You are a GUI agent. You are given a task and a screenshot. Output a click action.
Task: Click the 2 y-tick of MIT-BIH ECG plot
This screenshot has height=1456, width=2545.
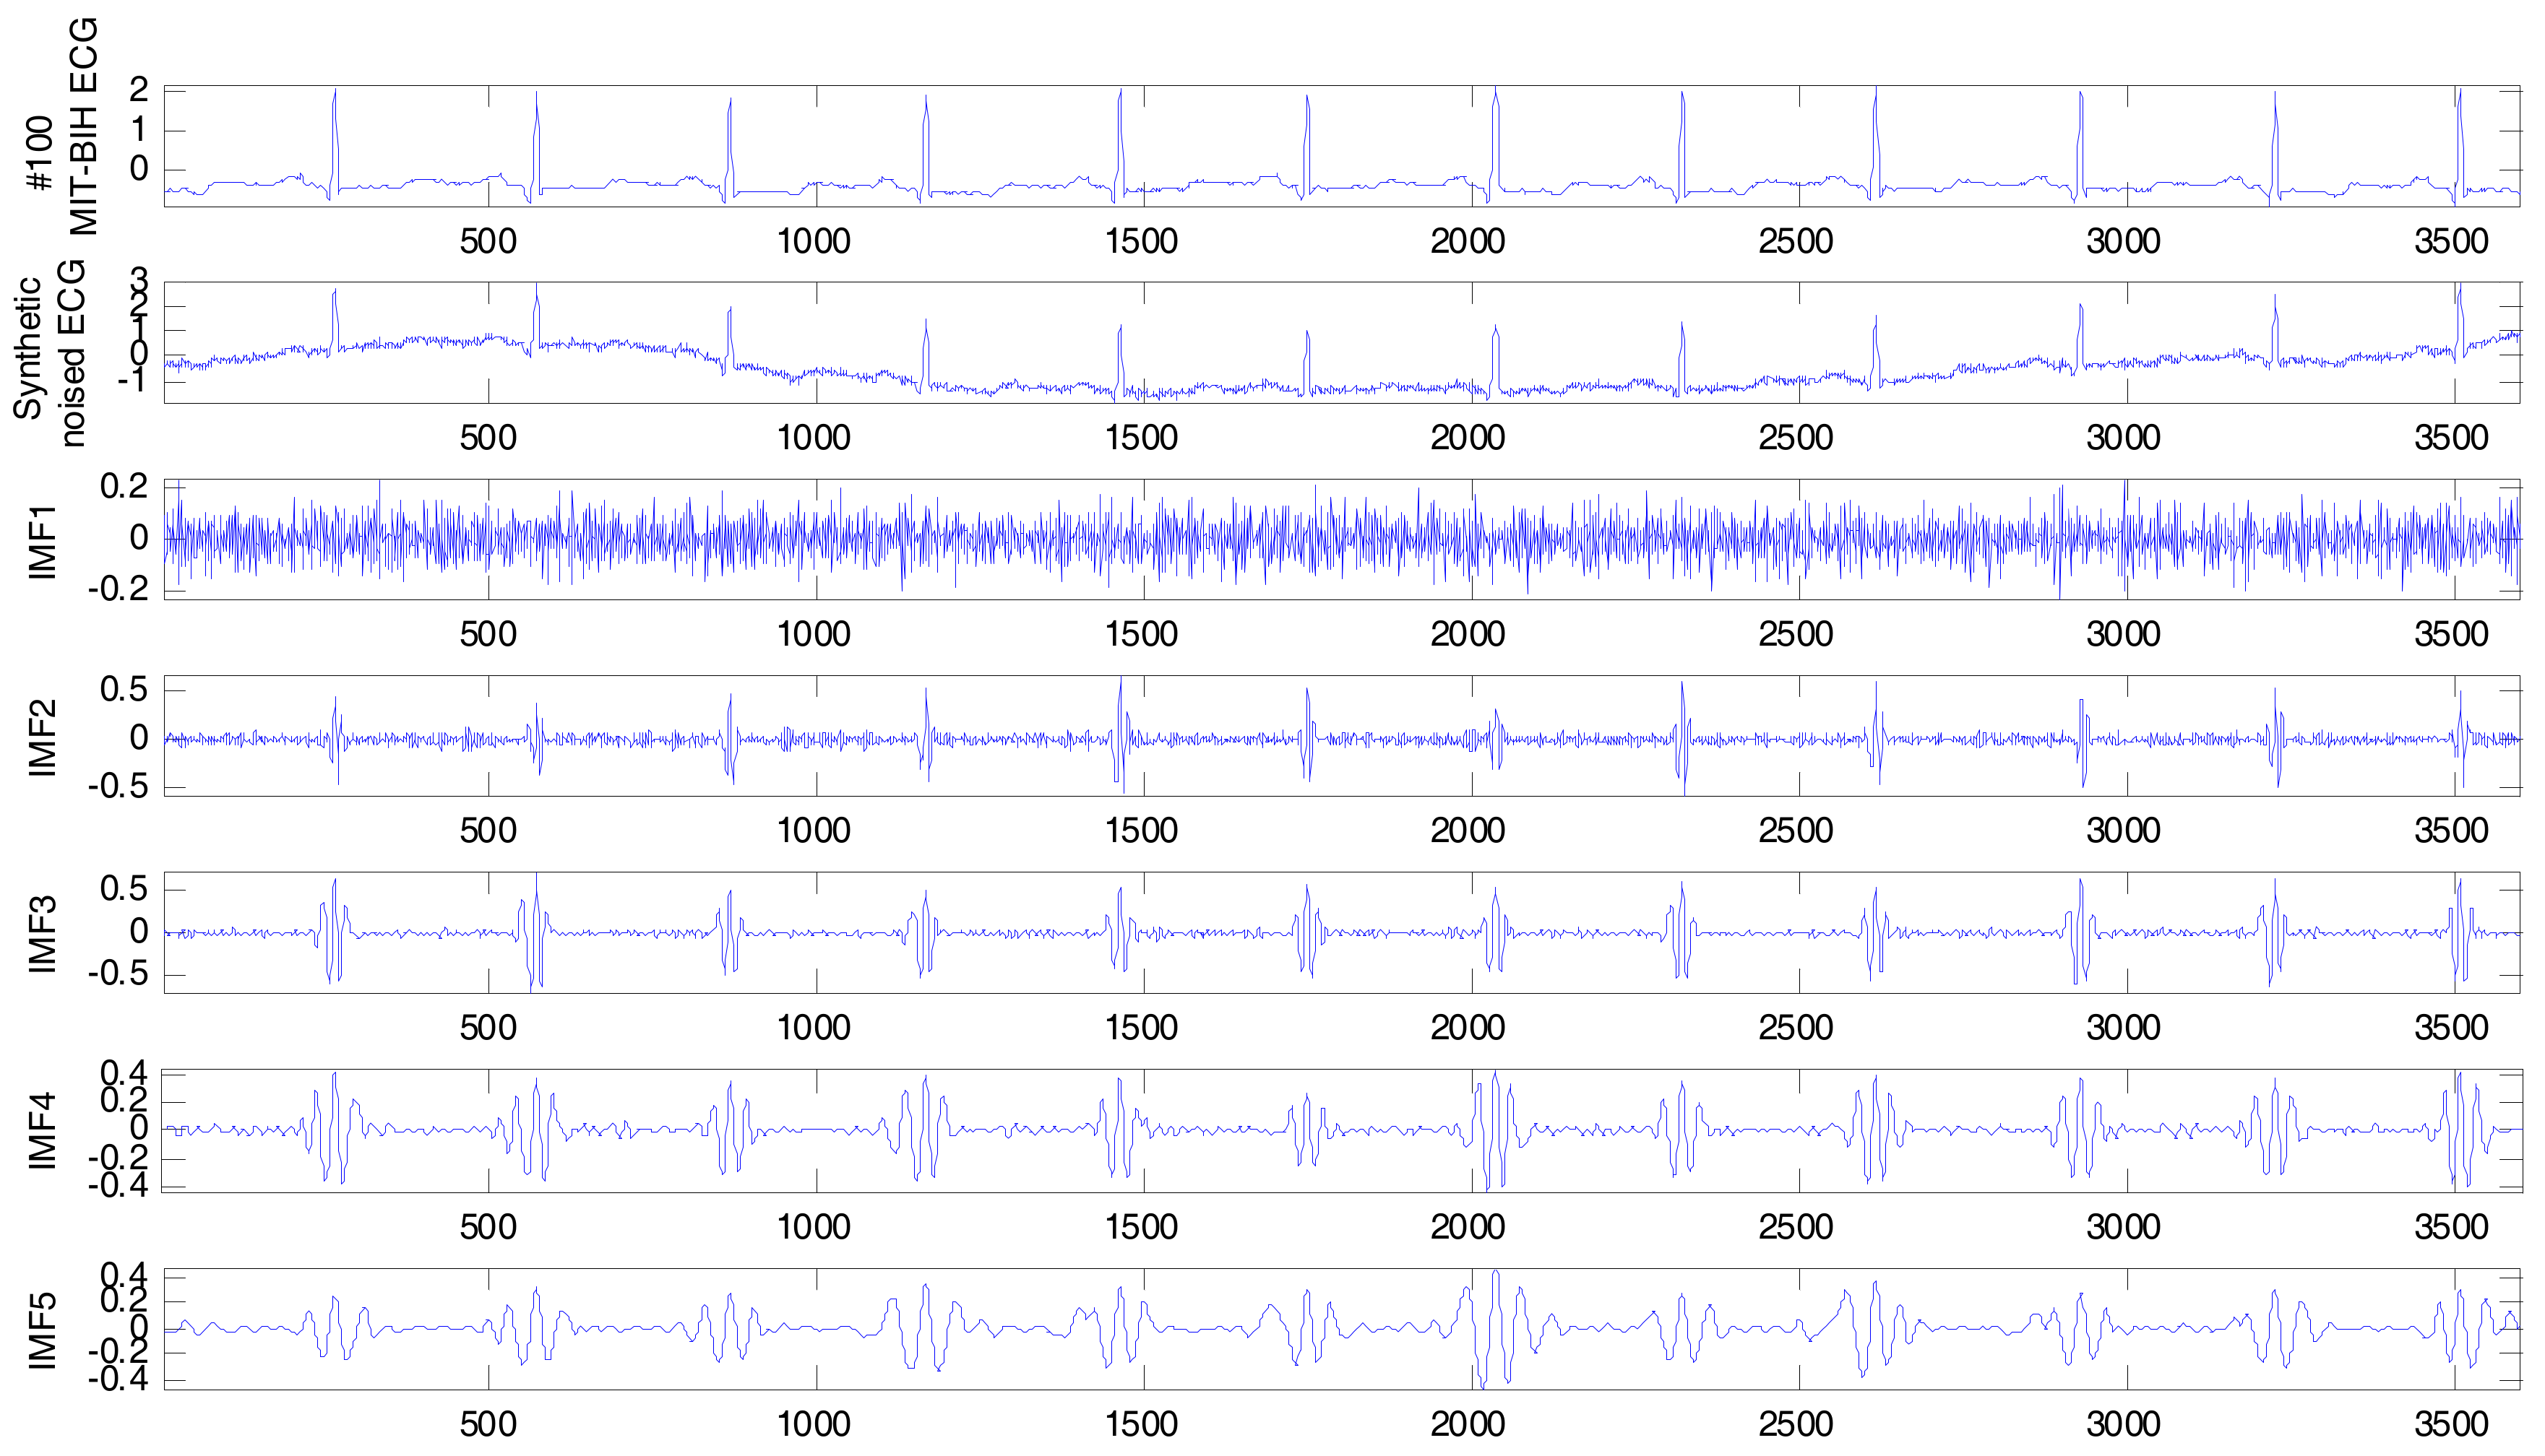[139, 90]
